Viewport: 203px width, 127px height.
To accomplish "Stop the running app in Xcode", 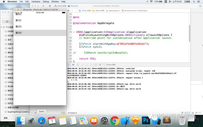I will coord(50,6).
